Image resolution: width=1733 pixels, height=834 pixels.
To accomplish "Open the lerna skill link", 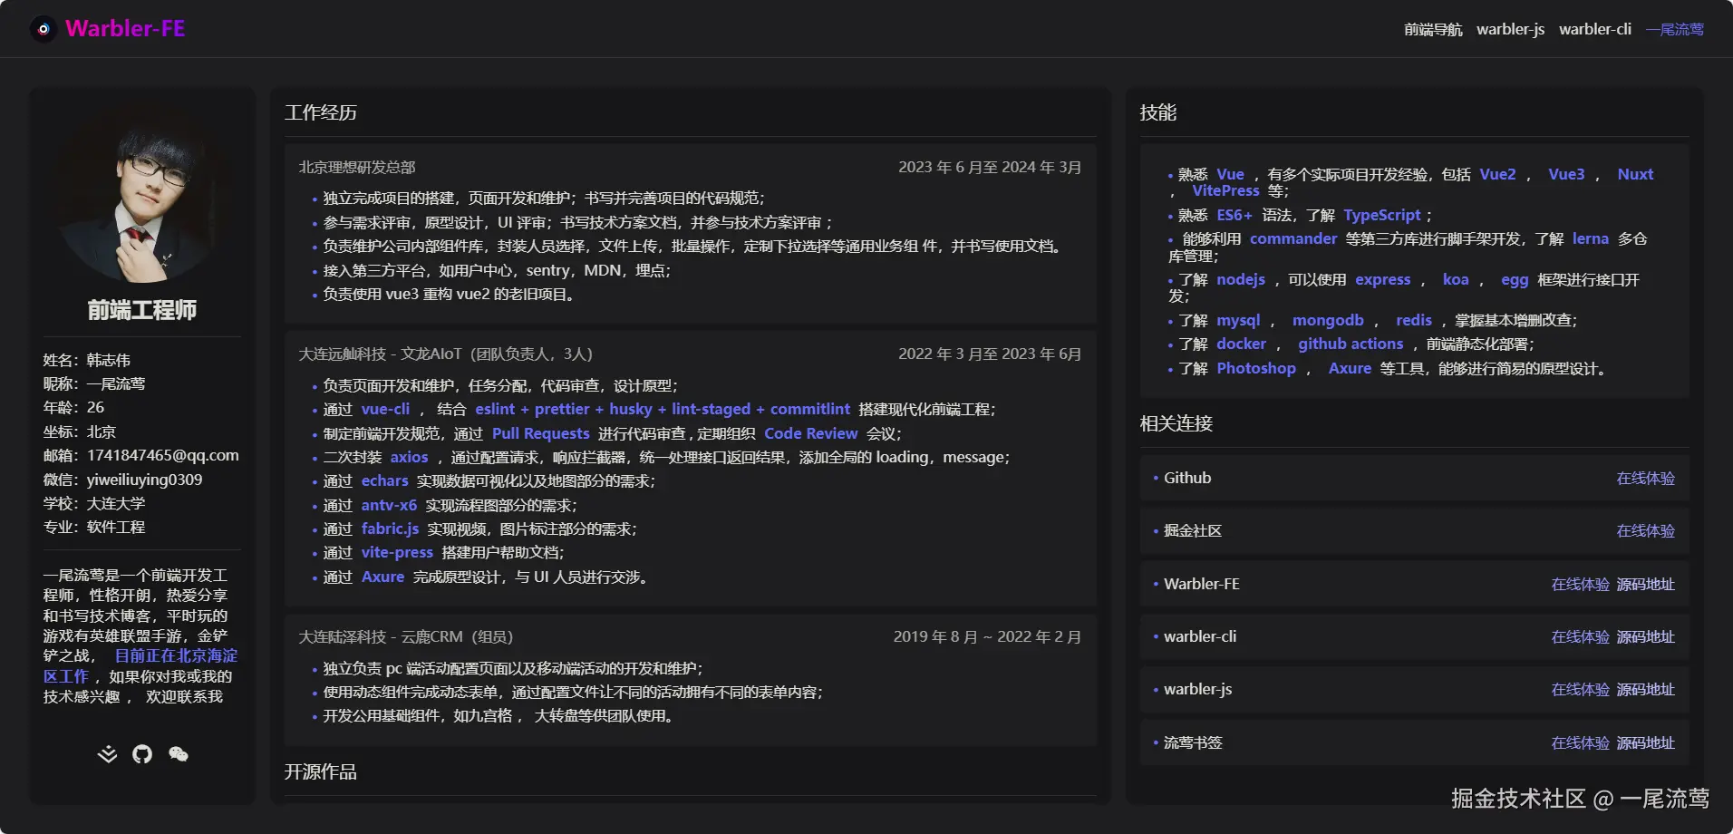I will (x=1591, y=238).
